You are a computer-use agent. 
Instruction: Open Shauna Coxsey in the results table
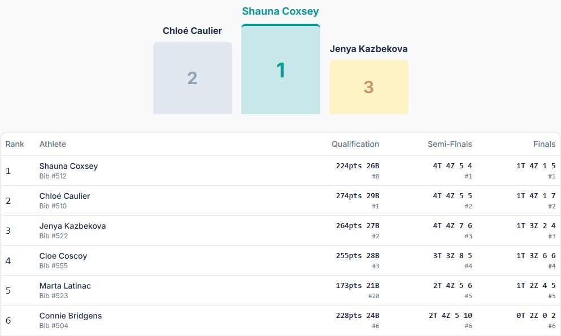coord(68,166)
